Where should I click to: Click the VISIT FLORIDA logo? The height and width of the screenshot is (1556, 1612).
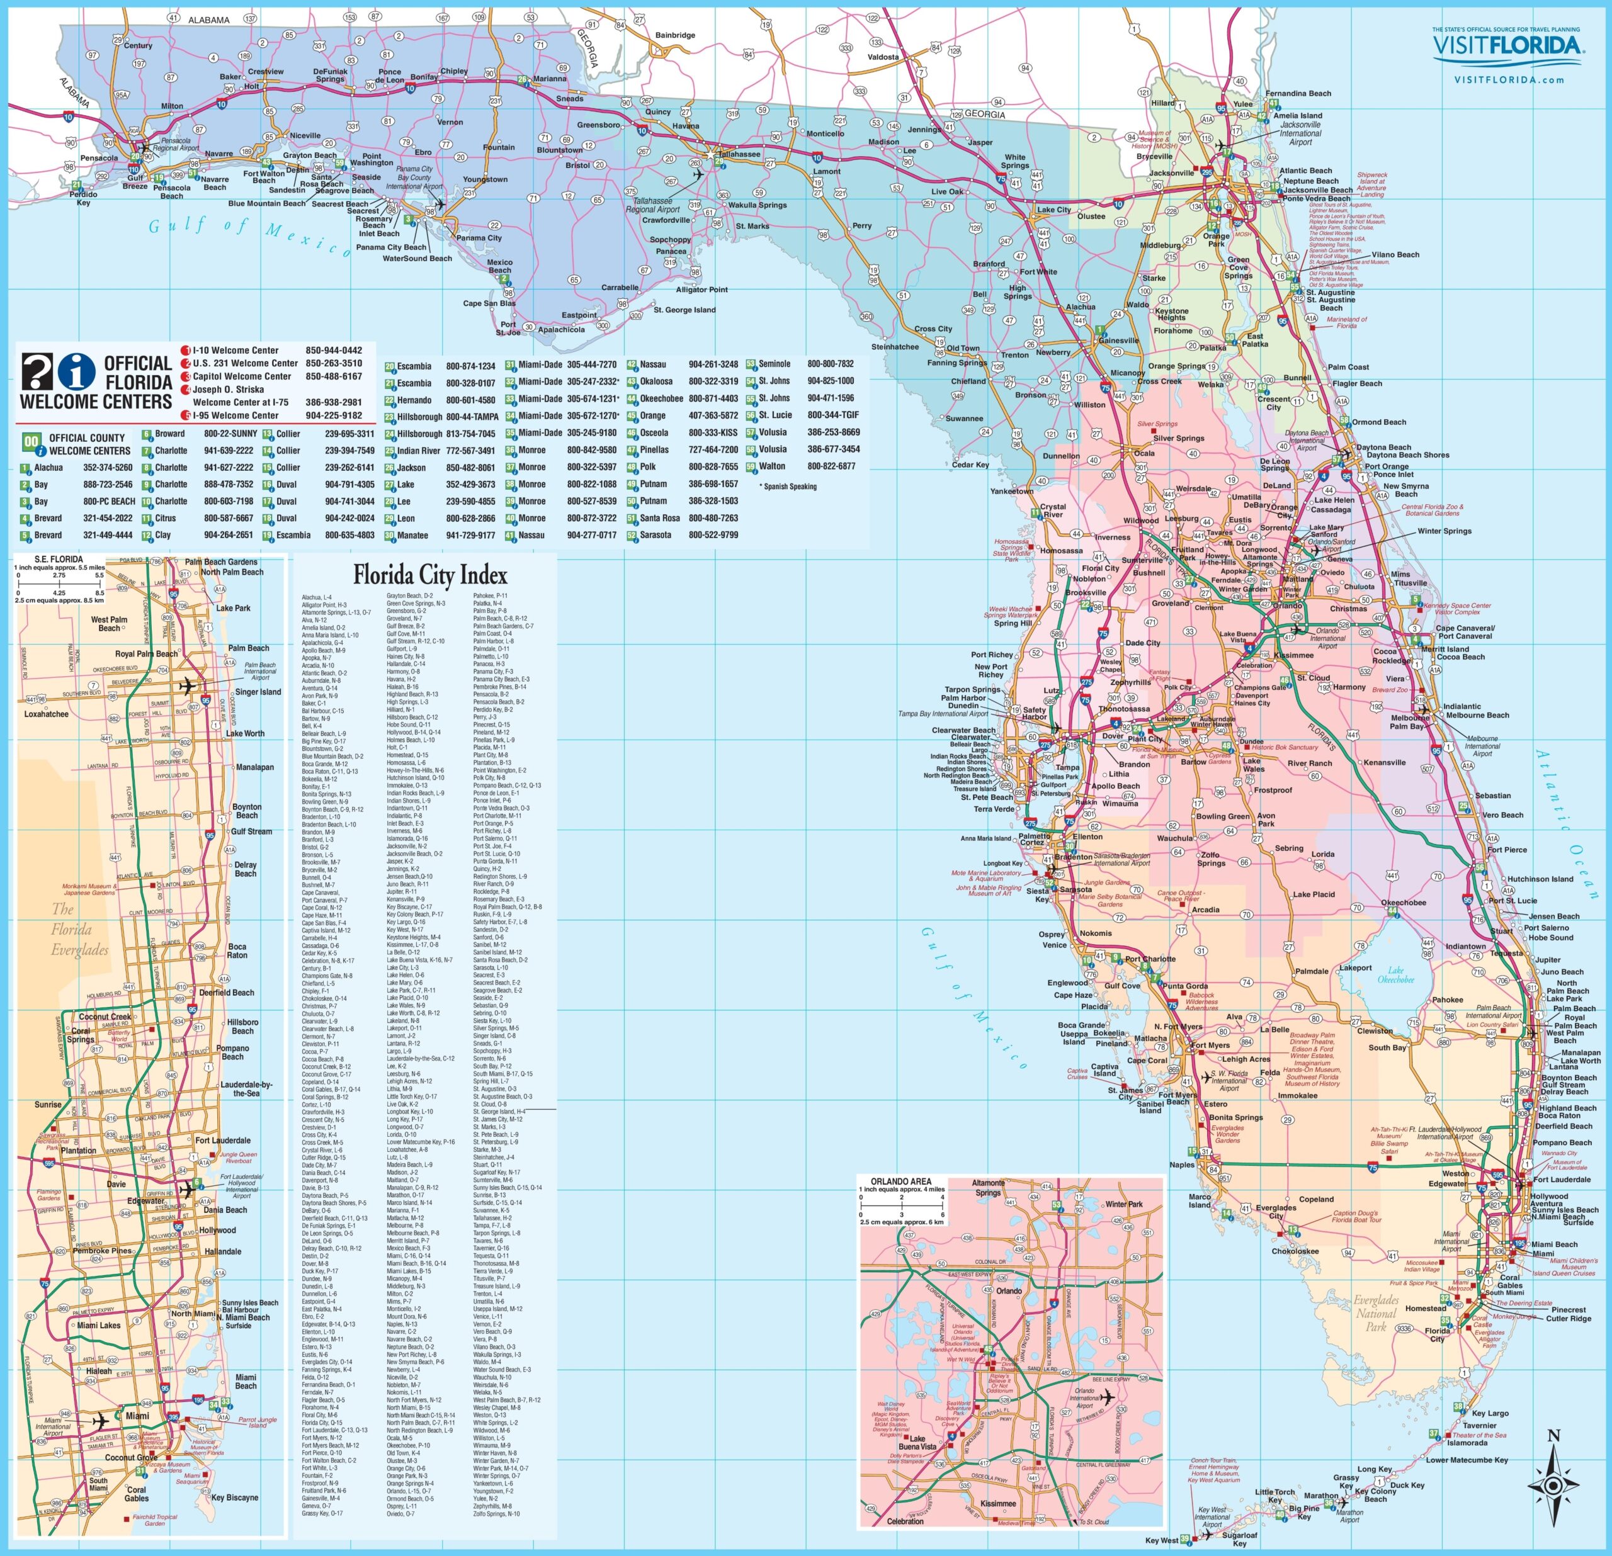[x=1507, y=46]
